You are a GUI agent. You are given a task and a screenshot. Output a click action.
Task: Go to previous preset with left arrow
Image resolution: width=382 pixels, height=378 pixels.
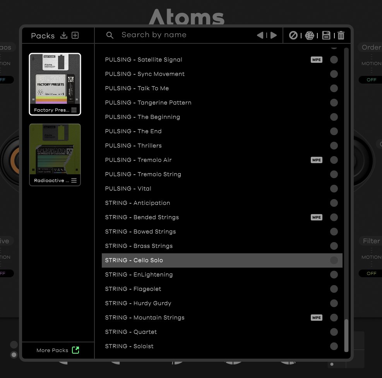(x=260, y=35)
